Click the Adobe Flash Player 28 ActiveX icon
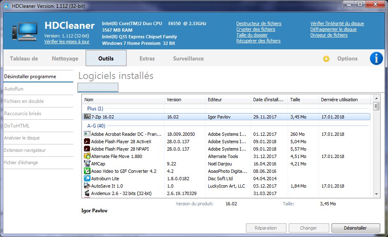This screenshot has height=237, width=388. click(x=87, y=141)
